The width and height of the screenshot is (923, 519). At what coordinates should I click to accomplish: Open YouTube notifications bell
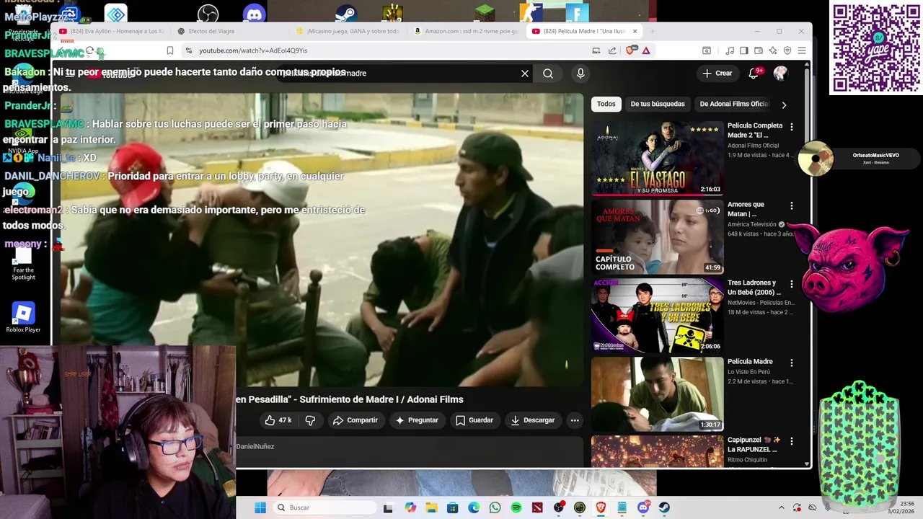pyautogui.click(x=754, y=73)
